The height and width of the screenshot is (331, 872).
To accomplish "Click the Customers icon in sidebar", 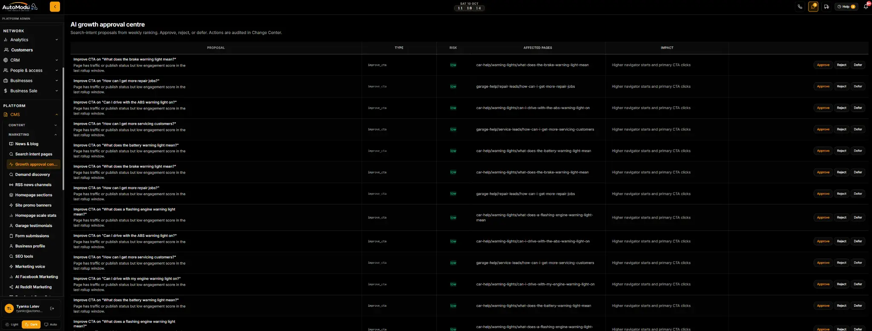I will 6,50.
